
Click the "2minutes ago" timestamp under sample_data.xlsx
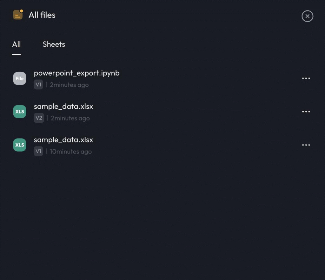(x=70, y=118)
